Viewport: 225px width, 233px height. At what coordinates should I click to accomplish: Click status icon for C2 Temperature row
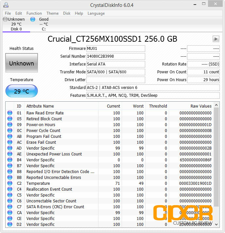pyautogui.click(x=10, y=183)
